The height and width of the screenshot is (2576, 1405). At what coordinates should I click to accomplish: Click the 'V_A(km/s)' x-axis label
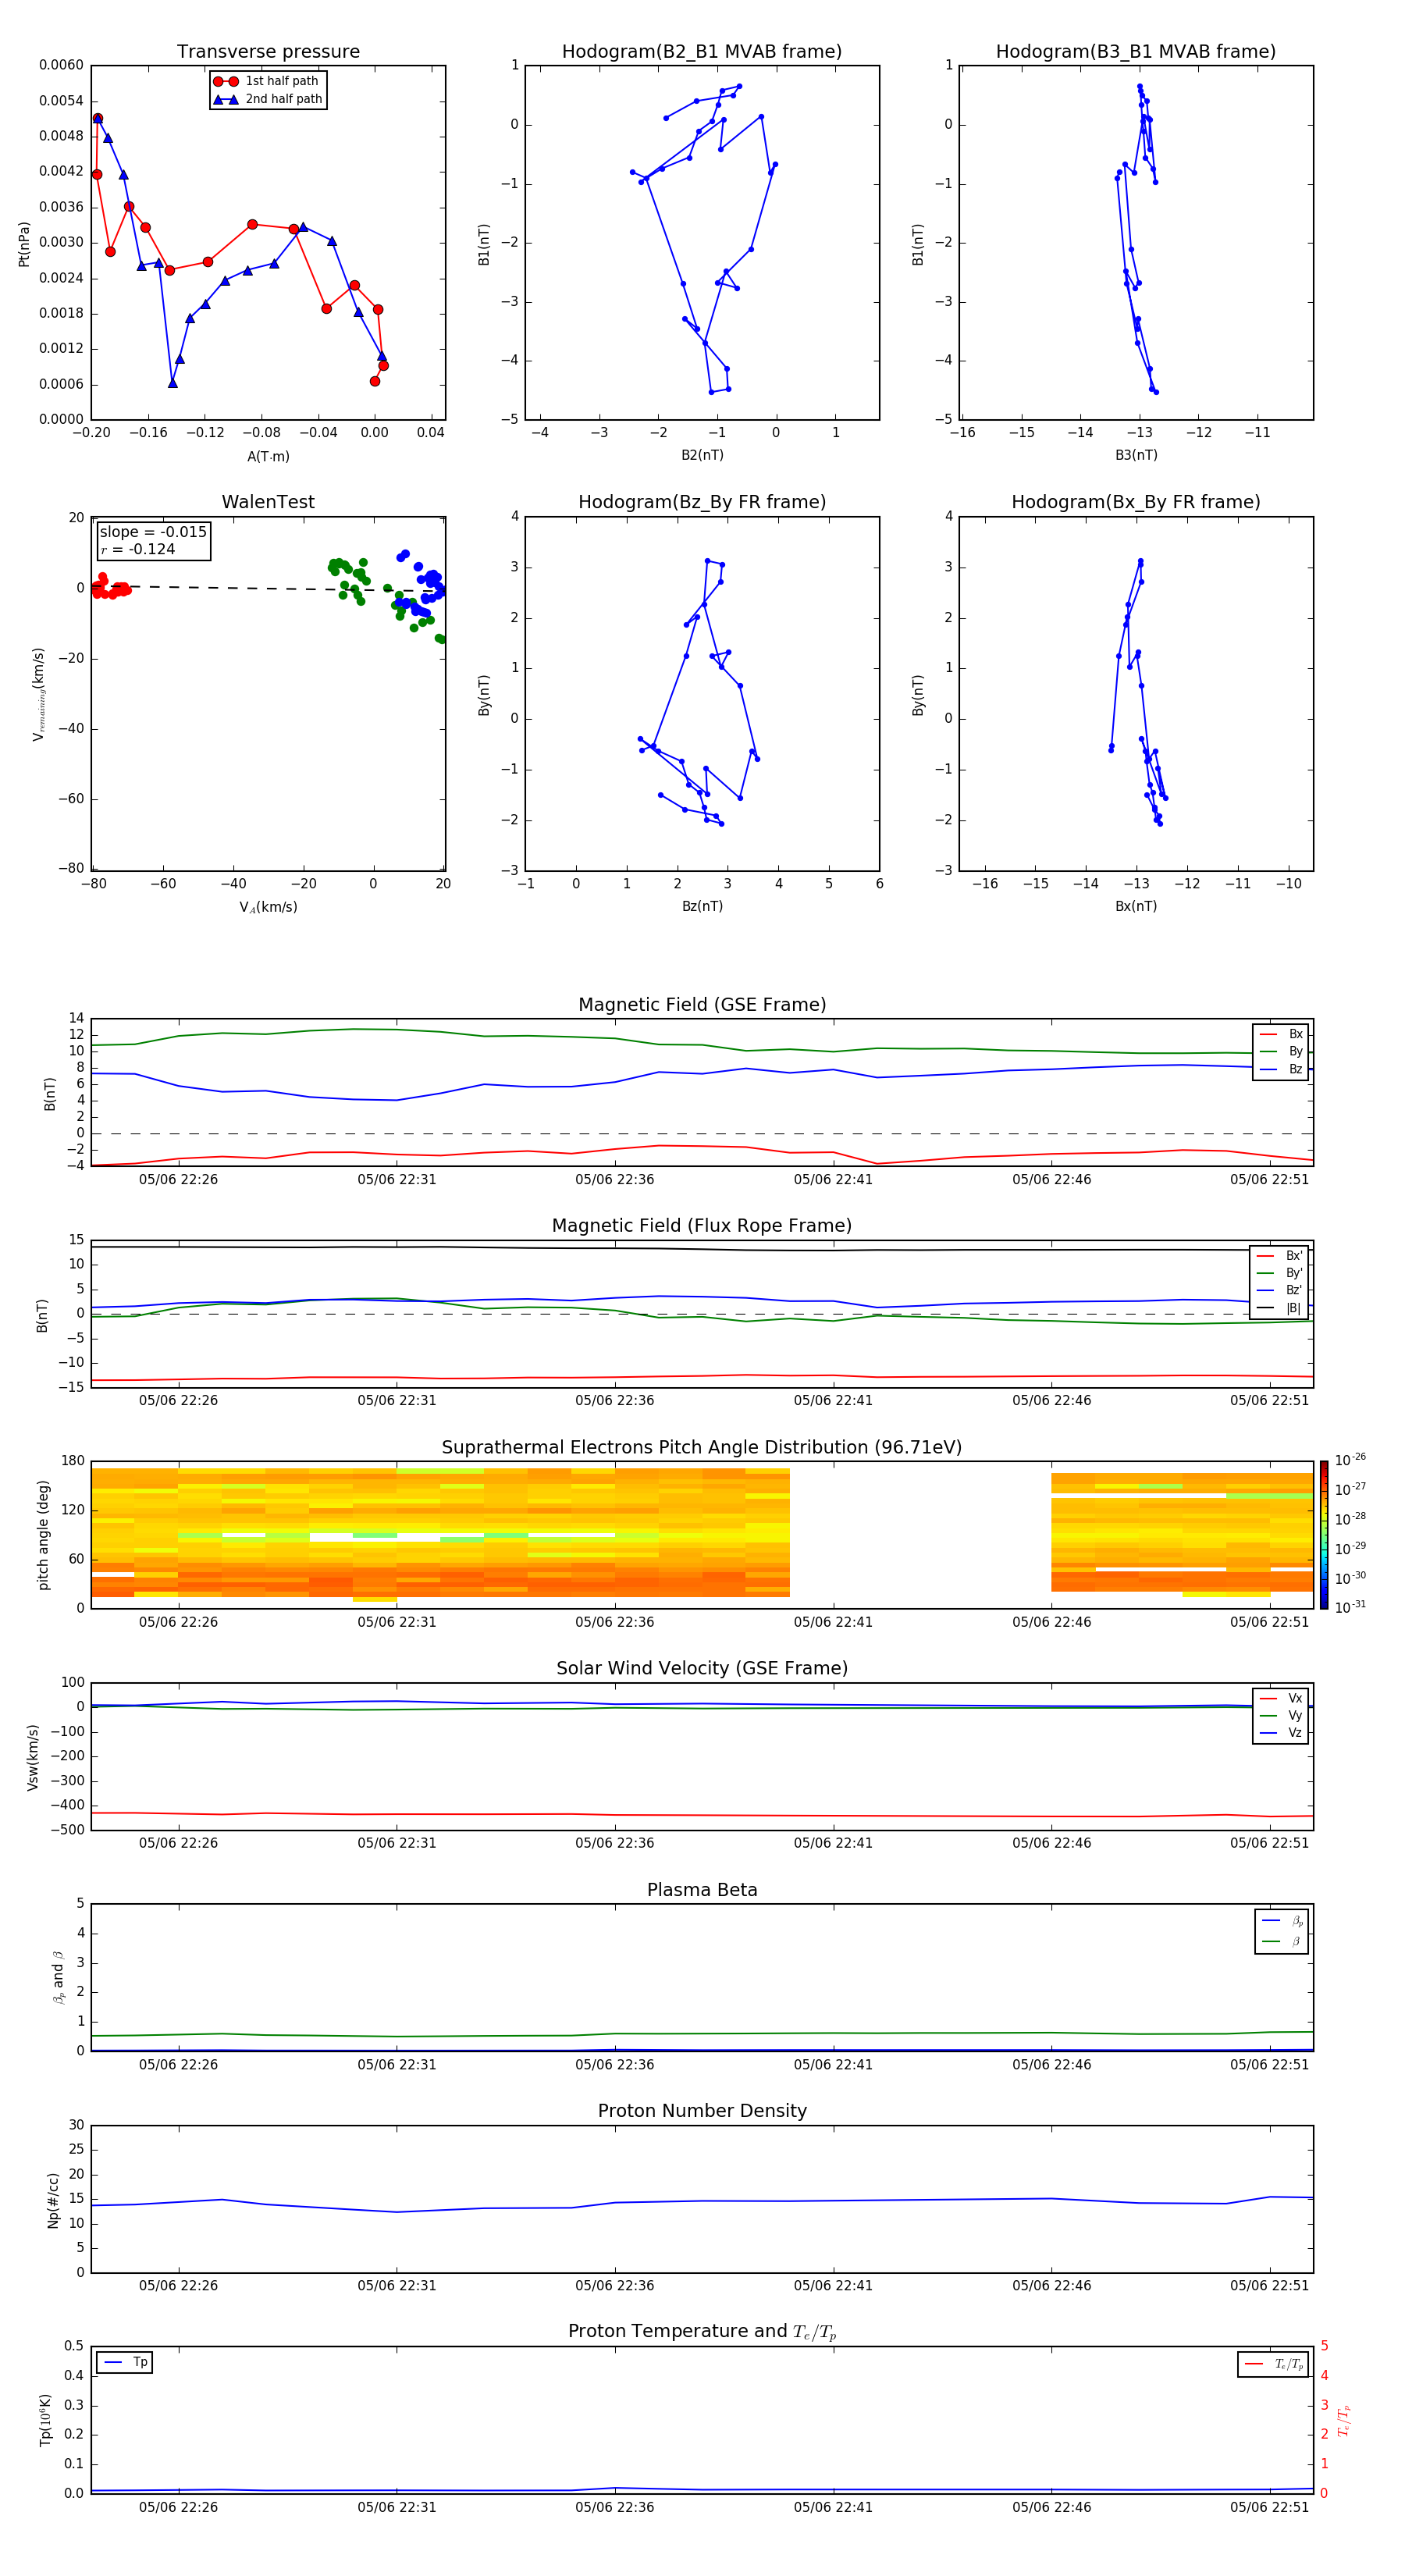click(x=268, y=907)
